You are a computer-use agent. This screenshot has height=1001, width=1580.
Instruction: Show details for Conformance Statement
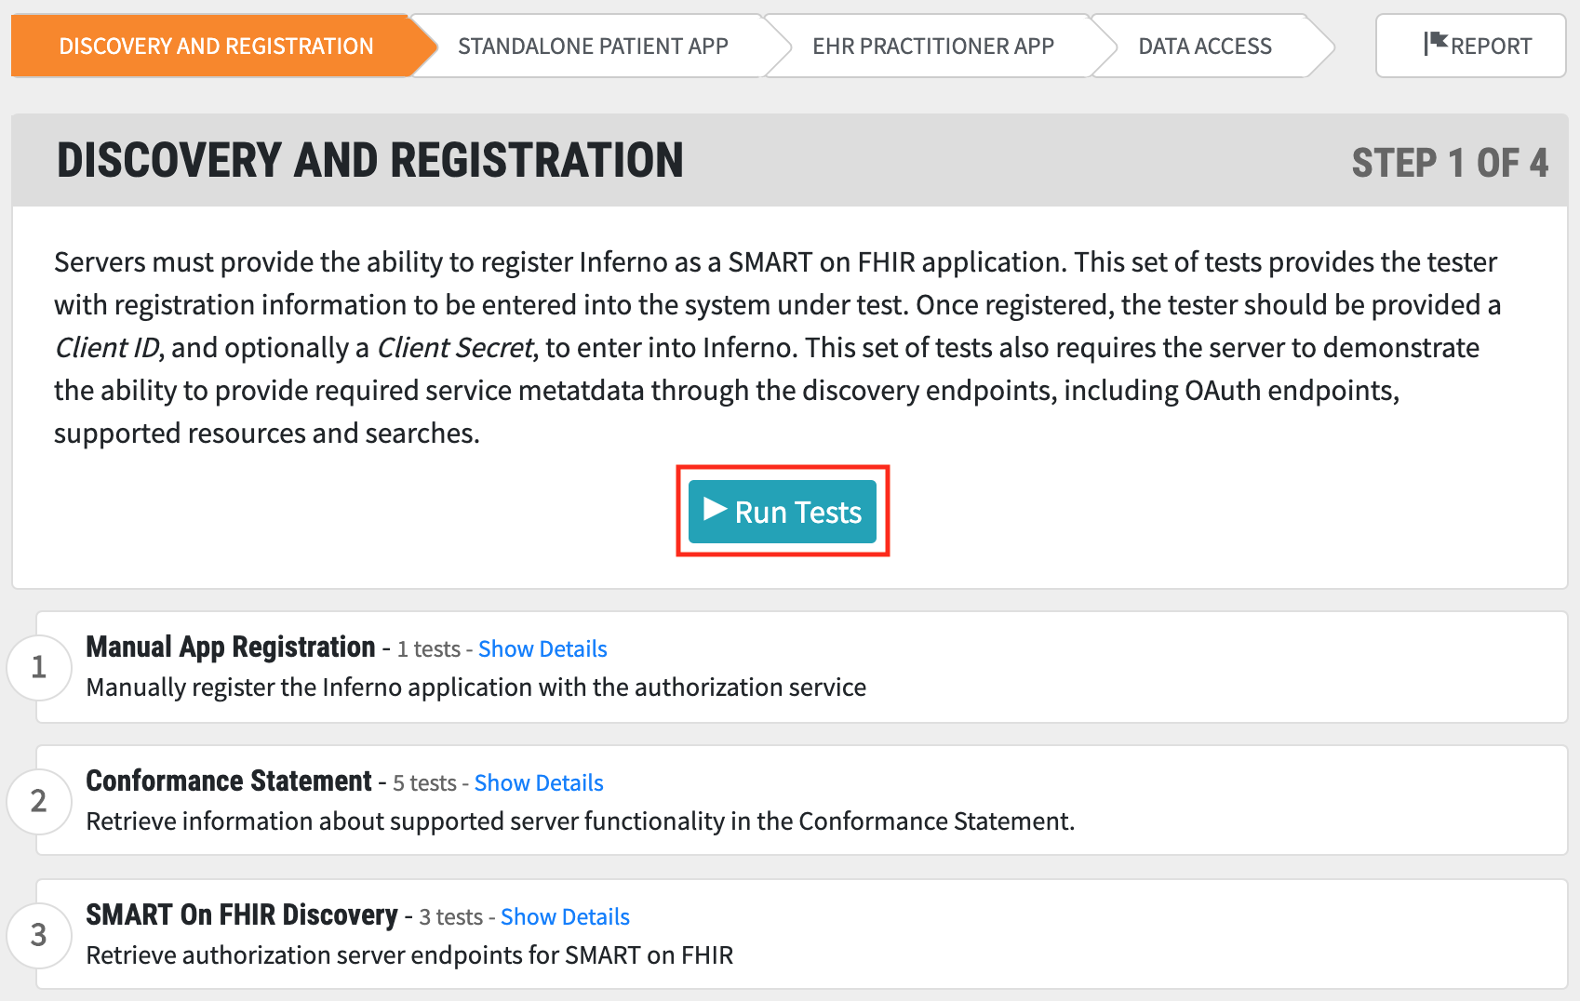click(x=539, y=783)
